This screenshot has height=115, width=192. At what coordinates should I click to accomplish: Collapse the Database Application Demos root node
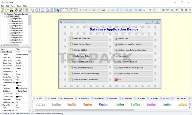coord(2,14)
